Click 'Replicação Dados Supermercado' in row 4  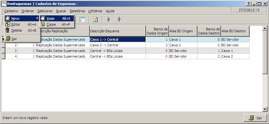pyautogui.click(x=62, y=56)
